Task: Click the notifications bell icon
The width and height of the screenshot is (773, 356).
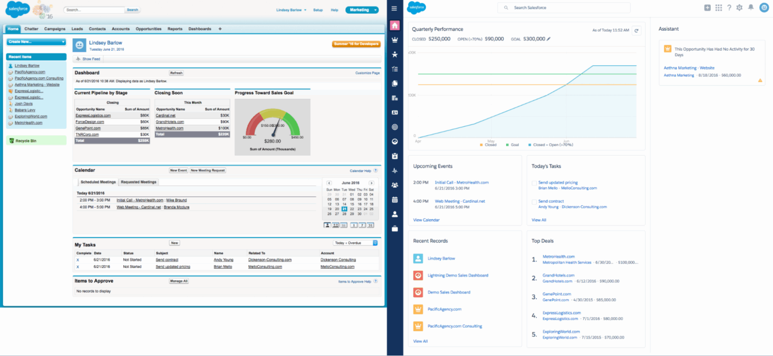Action: click(x=751, y=8)
